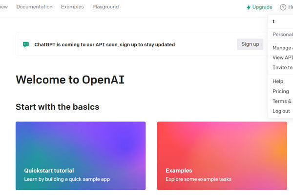Click the green chat bubble icon
Viewport: 293px width, 195px height.
tap(26, 44)
